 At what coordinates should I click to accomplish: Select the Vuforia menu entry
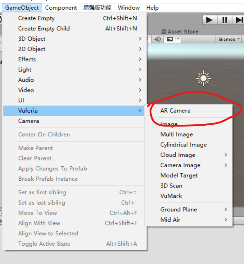click(x=74, y=111)
